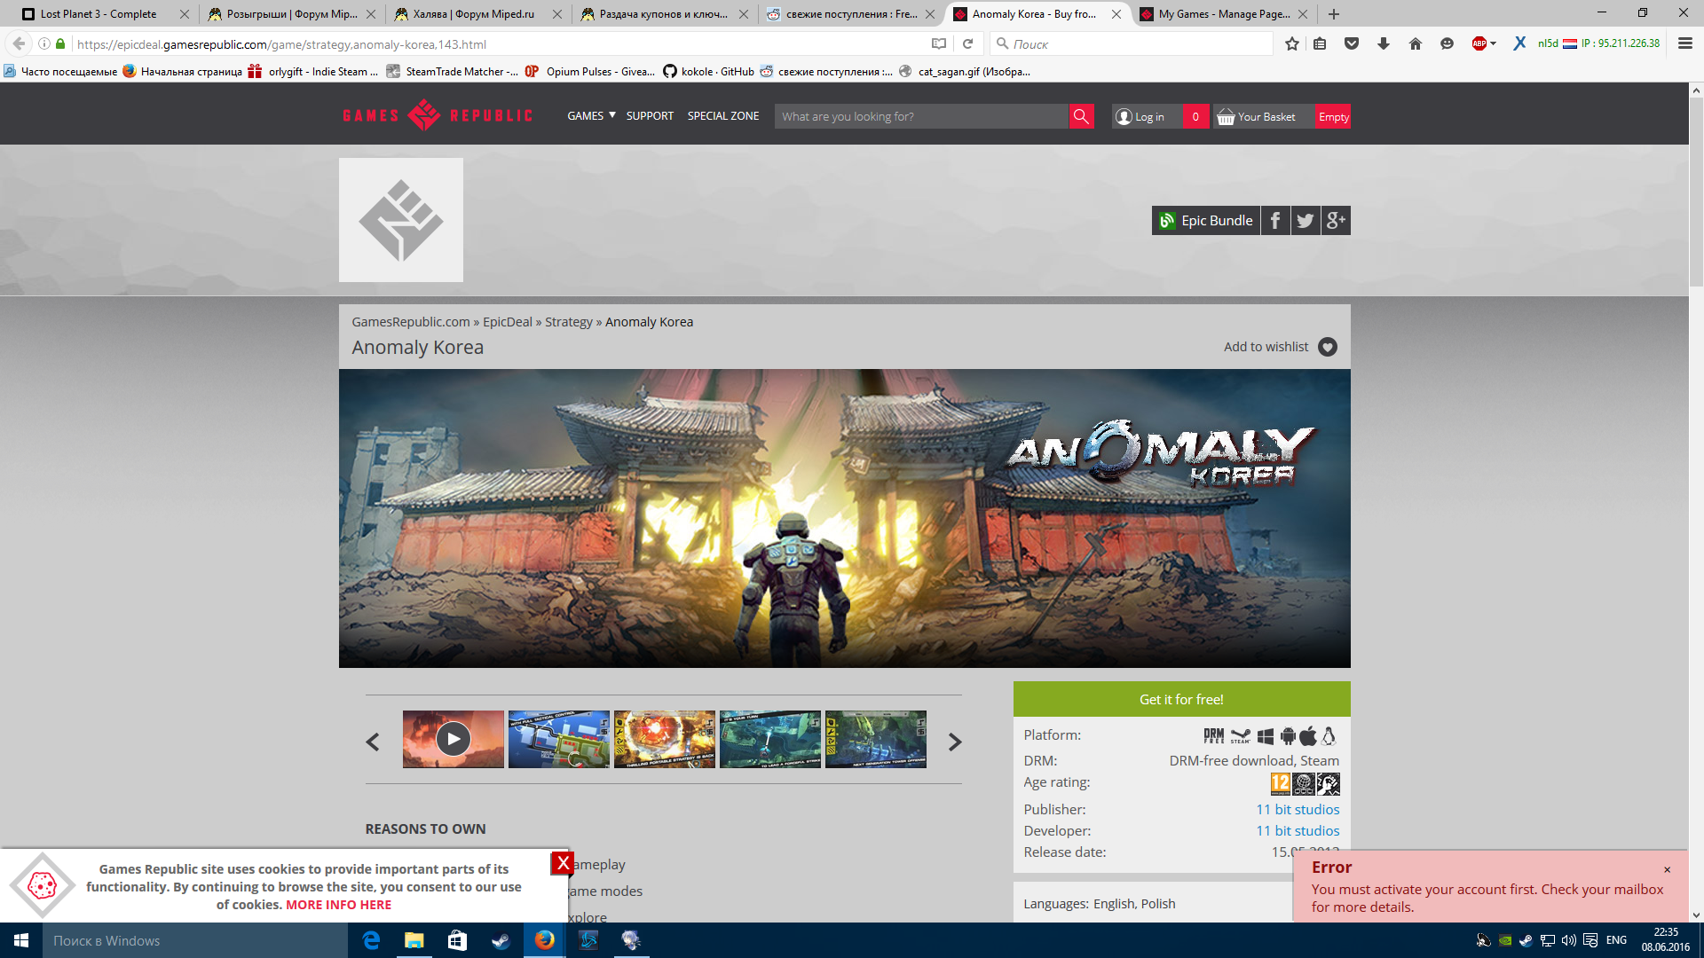Open the 11 bit studios publisher link
This screenshot has width=1704, height=958.
point(1298,809)
